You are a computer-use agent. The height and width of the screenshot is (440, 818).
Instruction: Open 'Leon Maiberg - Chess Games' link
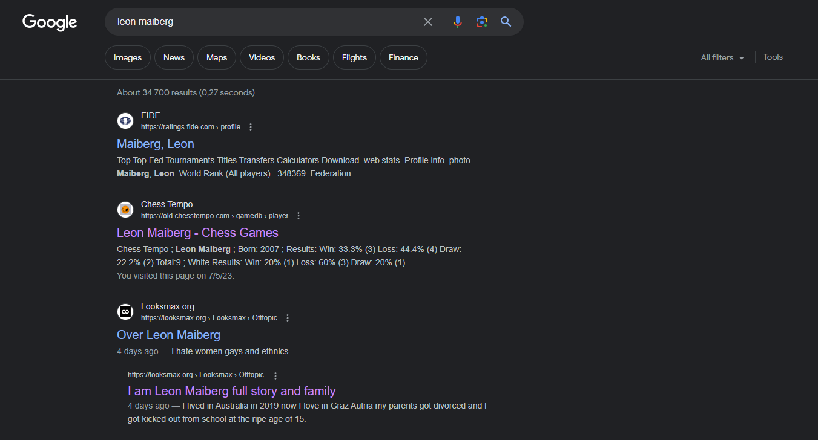point(197,233)
